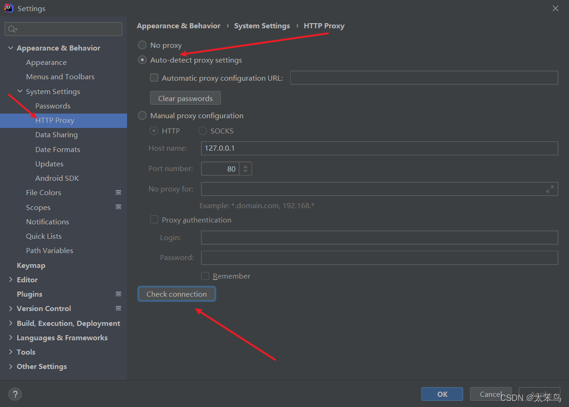Screen dimensions: 569x407
Task: Click the Version Control project-level icon
Action: click(118, 308)
